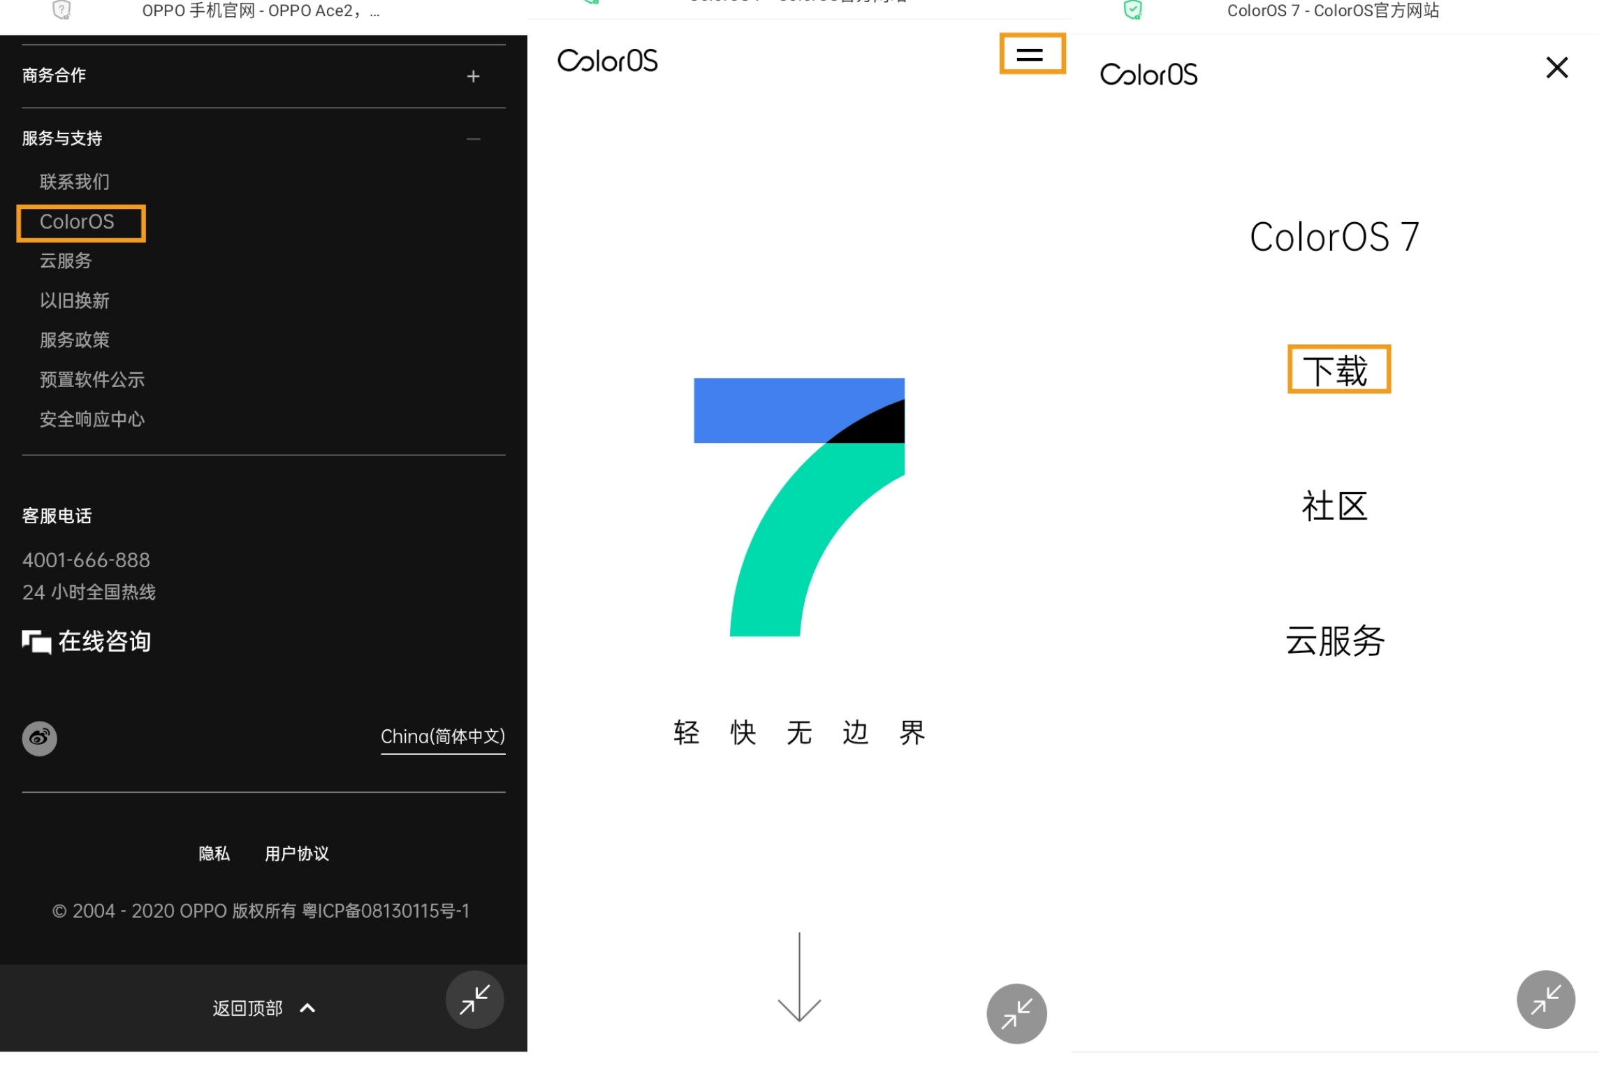Image resolution: width=1599 pixels, height=1066 pixels.
Task: Open the hamburger menu icon
Action: (1030, 54)
